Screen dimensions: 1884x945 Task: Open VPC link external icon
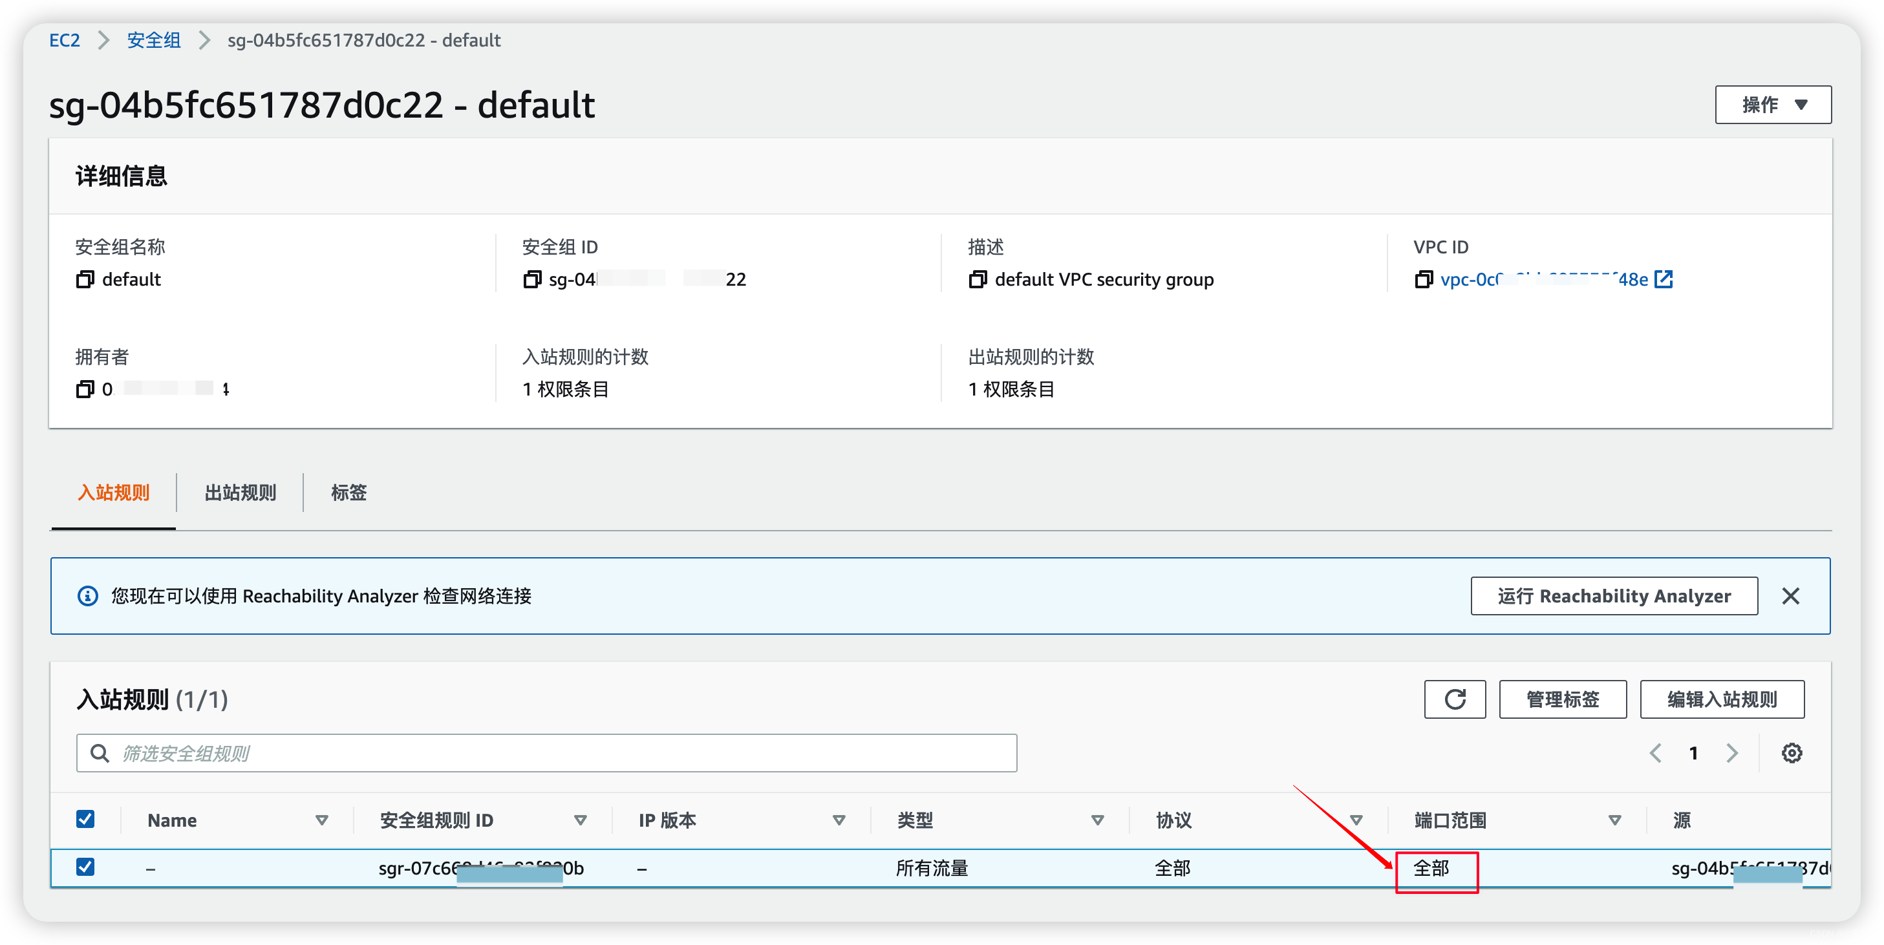click(x=1663, y=279)
